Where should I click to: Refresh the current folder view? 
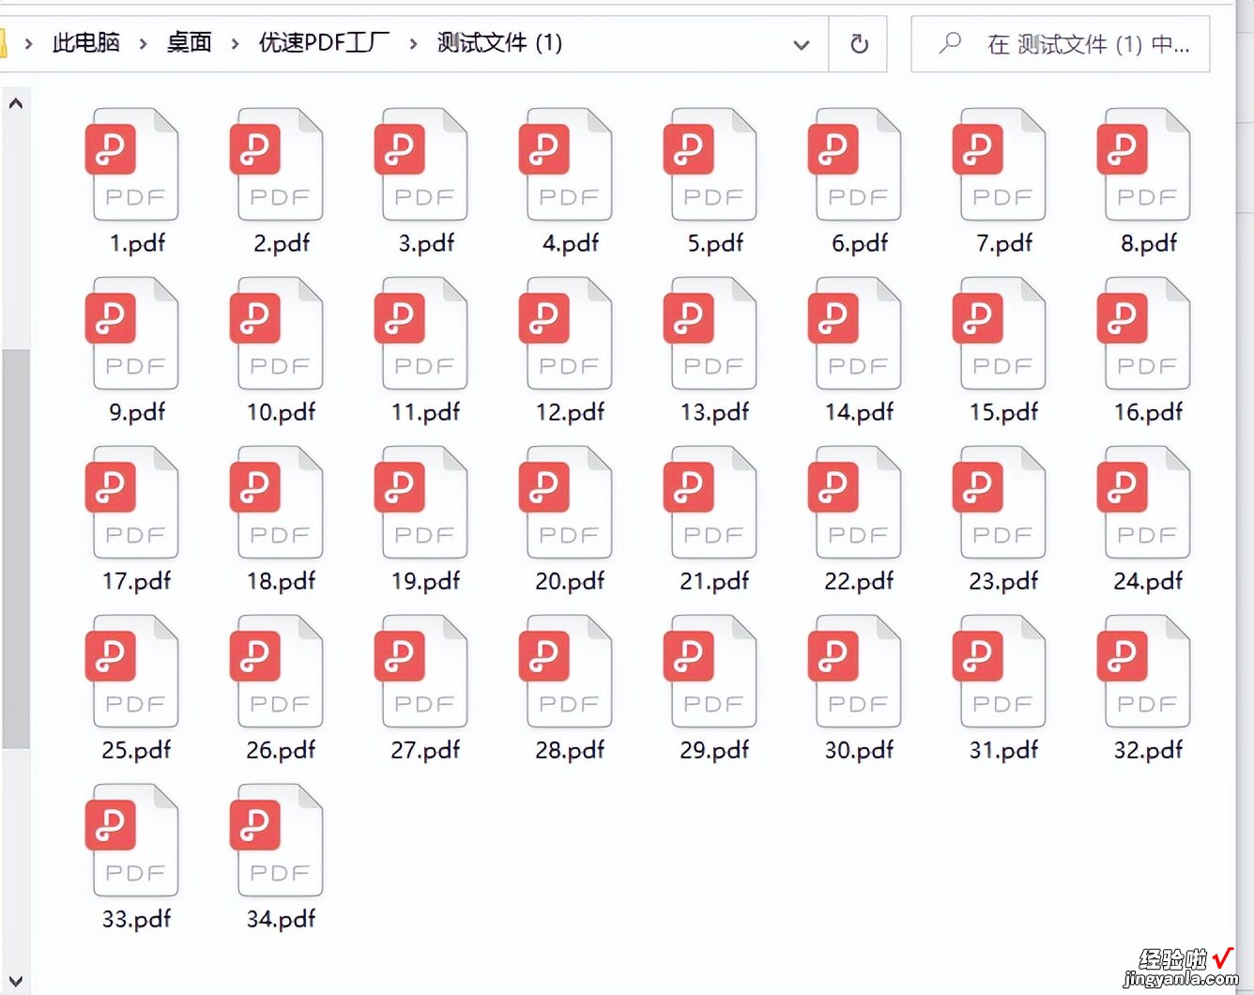859,44
